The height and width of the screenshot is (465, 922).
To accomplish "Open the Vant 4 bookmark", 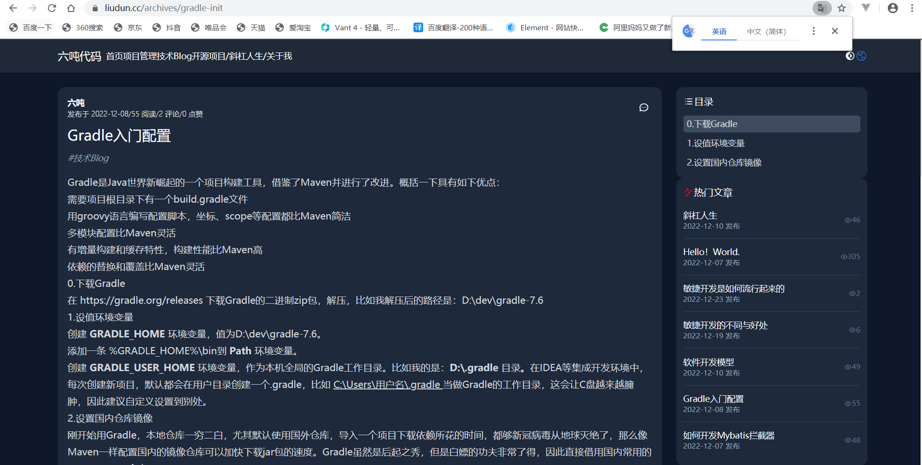I will 361,28.
